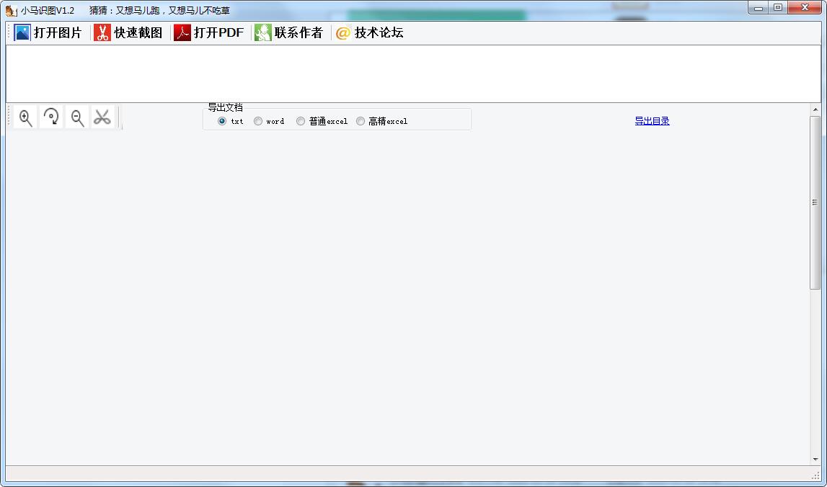Image resolution: width=827 pixels, height=487 pixels.
Task: Select the zoom-out magnifier tool
Action: (76, 117)
